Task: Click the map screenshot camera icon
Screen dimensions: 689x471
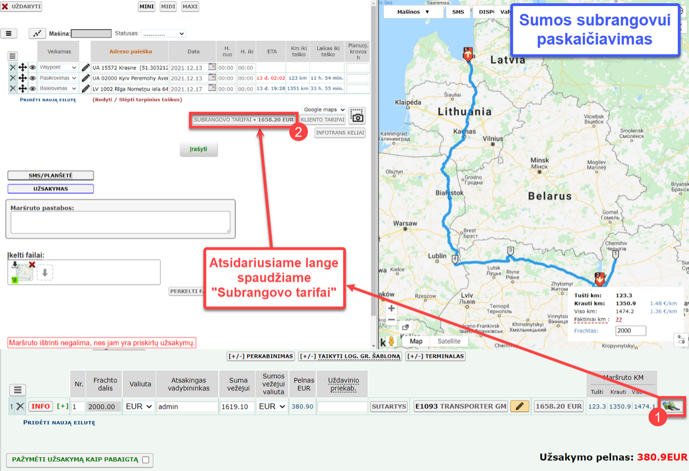Action: [x=357, y=116]
